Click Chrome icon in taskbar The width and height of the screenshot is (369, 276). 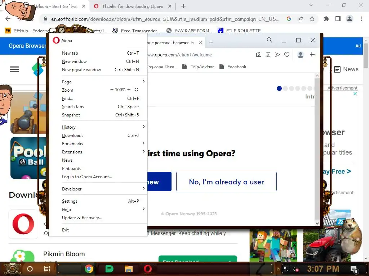pos(89,269)
